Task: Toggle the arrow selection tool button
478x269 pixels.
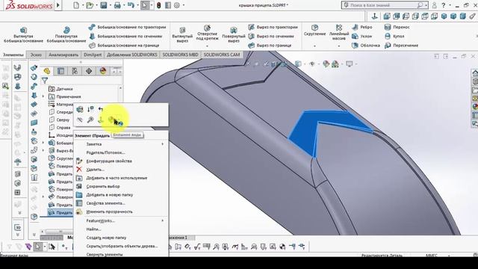Action: (x=145, y=5)
